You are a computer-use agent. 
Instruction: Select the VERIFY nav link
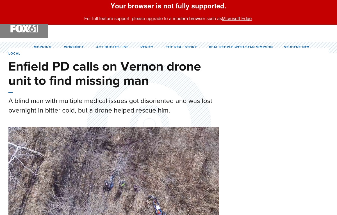click(x=147, y=47)
